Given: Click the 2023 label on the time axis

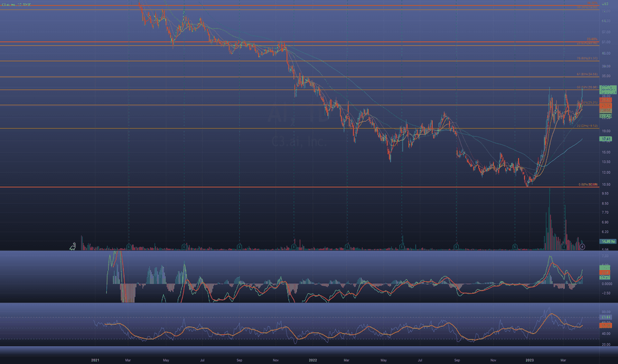Looking at the screenshot, I should tap(529, 360).
